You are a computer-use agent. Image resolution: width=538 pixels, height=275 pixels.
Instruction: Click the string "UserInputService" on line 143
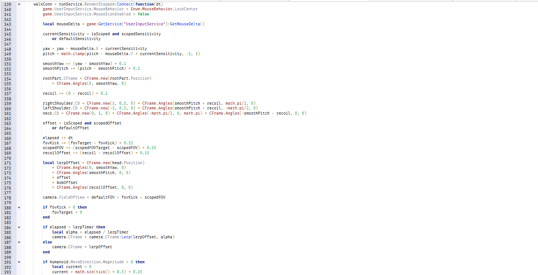coord(145,24)
